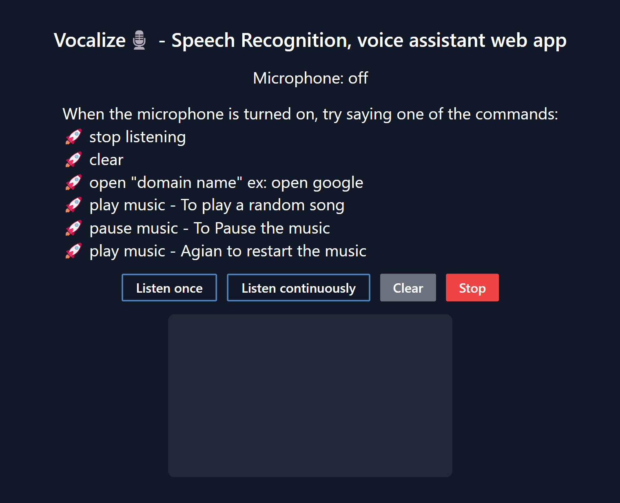Image resolution: width=620 pixels, height=503 pixels.
Task: Click rocket icon beside "play music - To play a random song"
Action: pos(73,205)
